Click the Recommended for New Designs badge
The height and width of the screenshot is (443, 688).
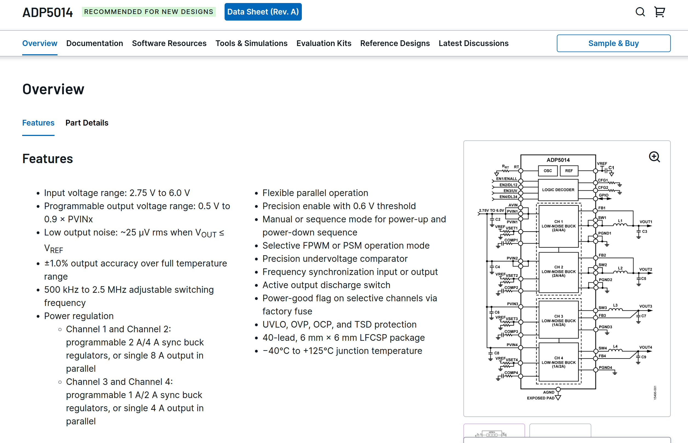pyautogui.click(x=148, y=12)
